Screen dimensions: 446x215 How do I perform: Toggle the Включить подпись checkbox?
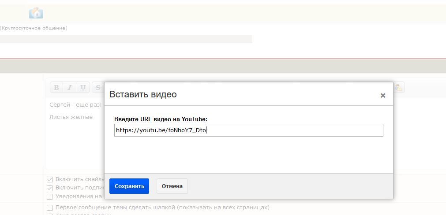(50, 188)
